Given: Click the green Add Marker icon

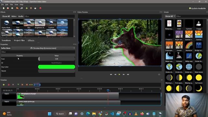Looking at the screenshot, I should (18, 84).
